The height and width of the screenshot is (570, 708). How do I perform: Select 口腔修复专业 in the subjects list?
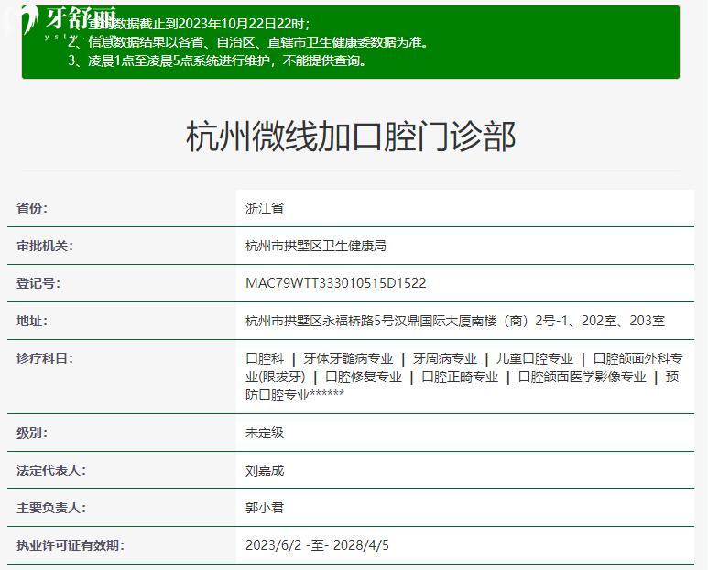pos(364,377)
